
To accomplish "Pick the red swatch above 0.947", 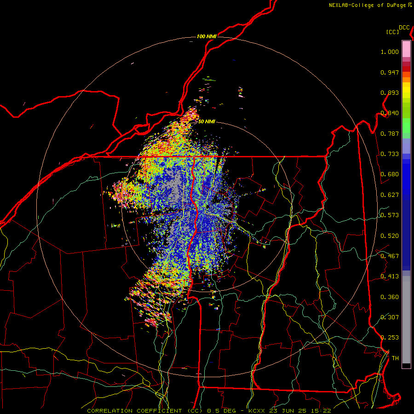I will point(406,69).
